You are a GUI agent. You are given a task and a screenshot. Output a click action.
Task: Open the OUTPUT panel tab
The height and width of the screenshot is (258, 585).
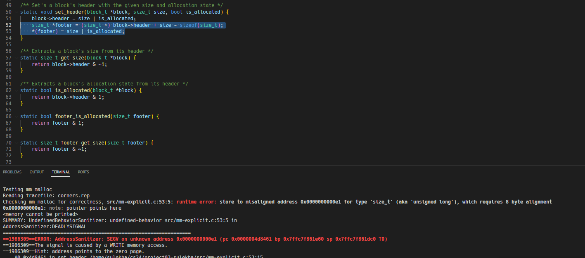point(36,172)
